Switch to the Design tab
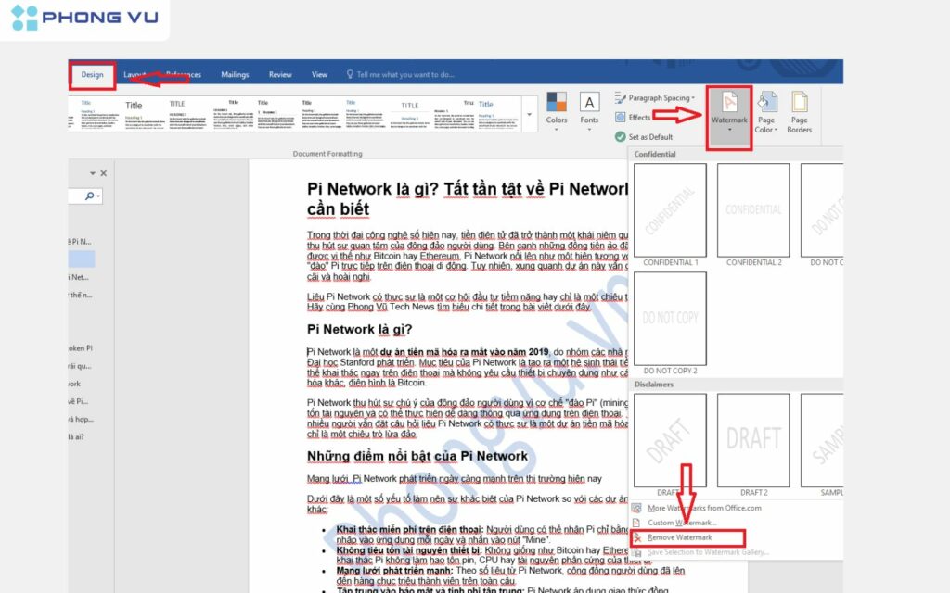Screen dimensions: 950x593 coord(92,75)
